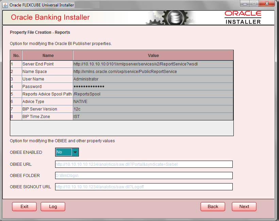Open the OBIEE ENABLED dropdown

click(67, 152)
